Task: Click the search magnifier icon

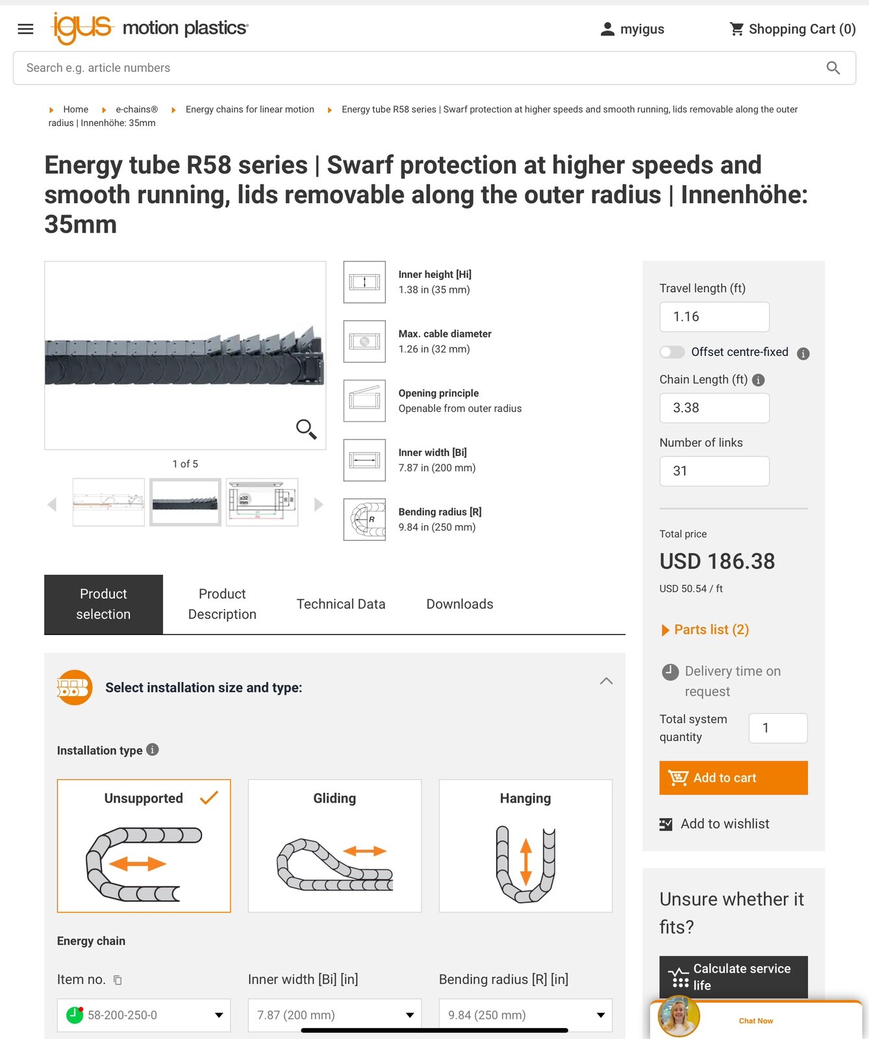Action: (833, 68)
